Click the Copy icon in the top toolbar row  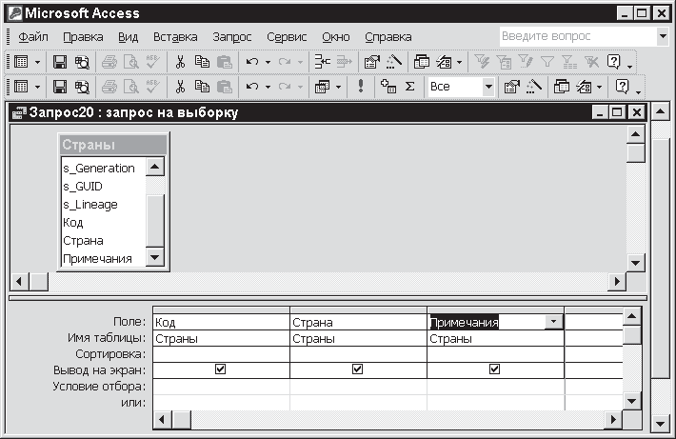(x=202, y=61)
